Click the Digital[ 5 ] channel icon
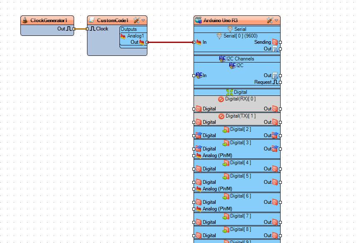 226,176
